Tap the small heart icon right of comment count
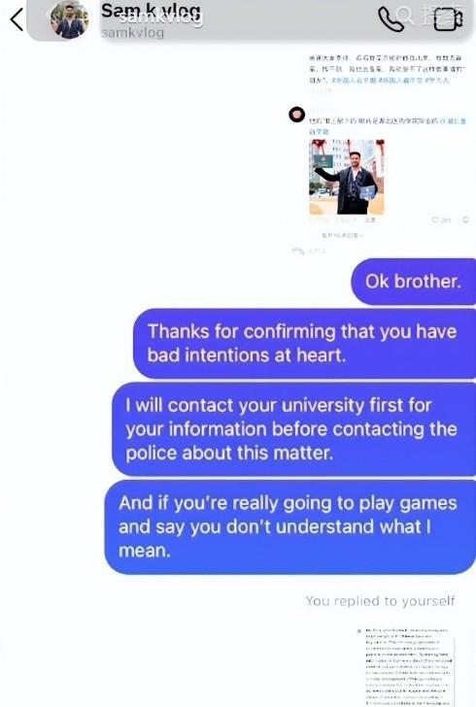Viewport: 476px width, 707px height. click(x=465, y=219)
